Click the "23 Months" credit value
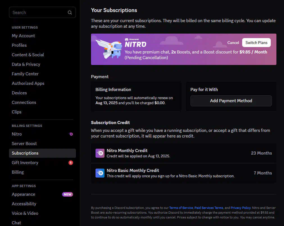 [261, 153]
